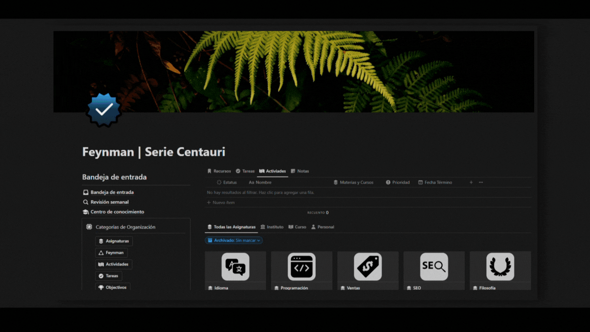Image resolution: width=590 pixels, height=332 pixels.
Task: Click the Actividades button under Categorías de Organización
Action: point(114,264)
